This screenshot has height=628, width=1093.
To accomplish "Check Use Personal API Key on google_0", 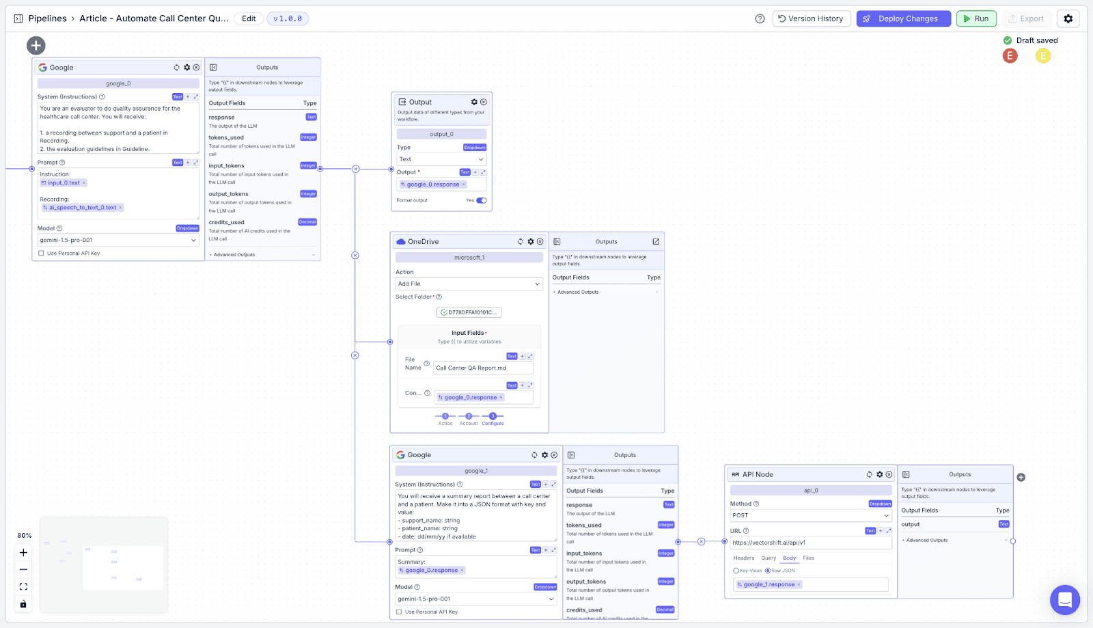I will tap(41, 254).
